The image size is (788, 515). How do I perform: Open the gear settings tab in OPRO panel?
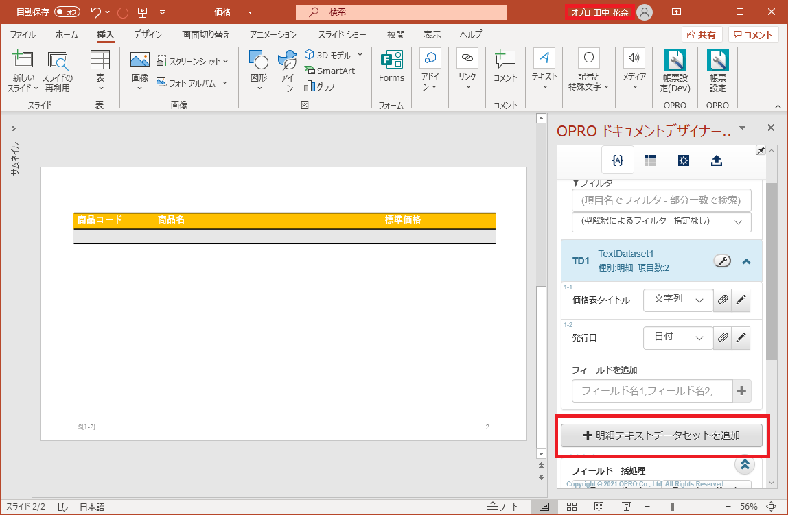click(x=684, y=160)
